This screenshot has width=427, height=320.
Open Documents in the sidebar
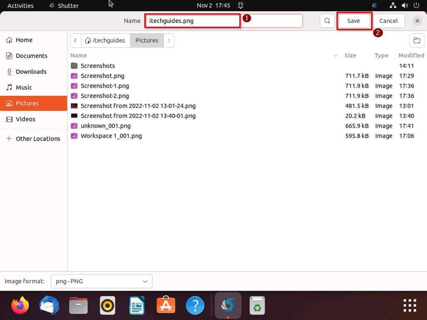click(x=33, y=56)
